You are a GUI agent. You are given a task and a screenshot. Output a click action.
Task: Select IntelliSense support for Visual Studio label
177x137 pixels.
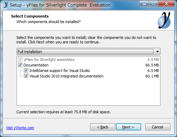click(60, 71)
